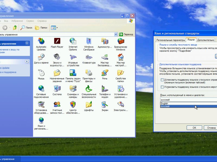
Task: Go up one folder level
Action: [x=15, y=28]
